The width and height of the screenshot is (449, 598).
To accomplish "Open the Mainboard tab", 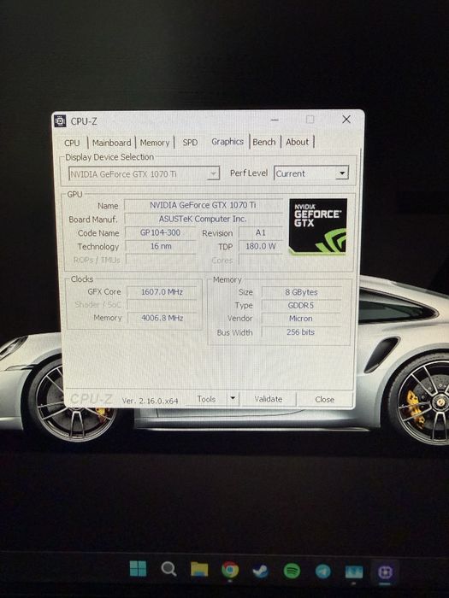I will 111,143.
